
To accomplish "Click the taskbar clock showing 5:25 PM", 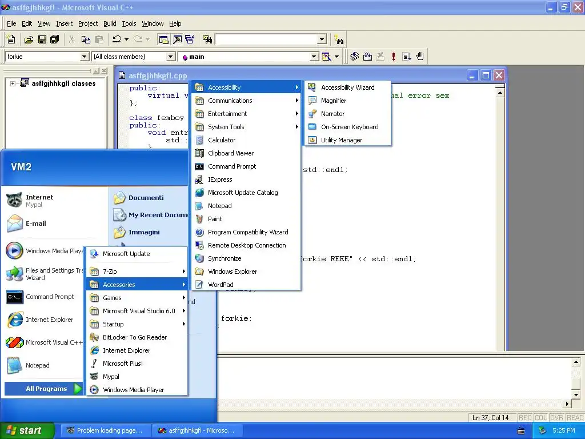I will (x=564, y=430).
